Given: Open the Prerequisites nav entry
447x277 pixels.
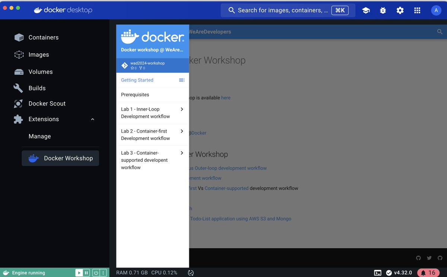Looking at the screenshot, I should (135, 95).
